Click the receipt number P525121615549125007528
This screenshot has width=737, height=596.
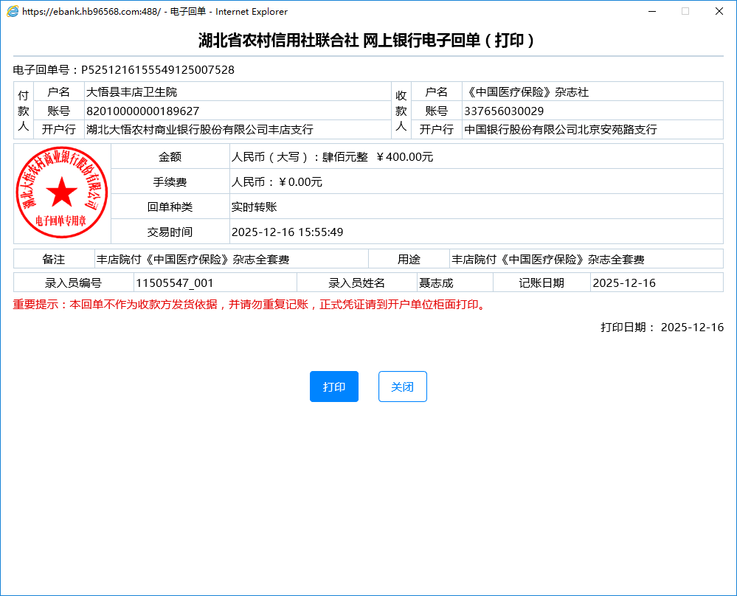(157, 70)
